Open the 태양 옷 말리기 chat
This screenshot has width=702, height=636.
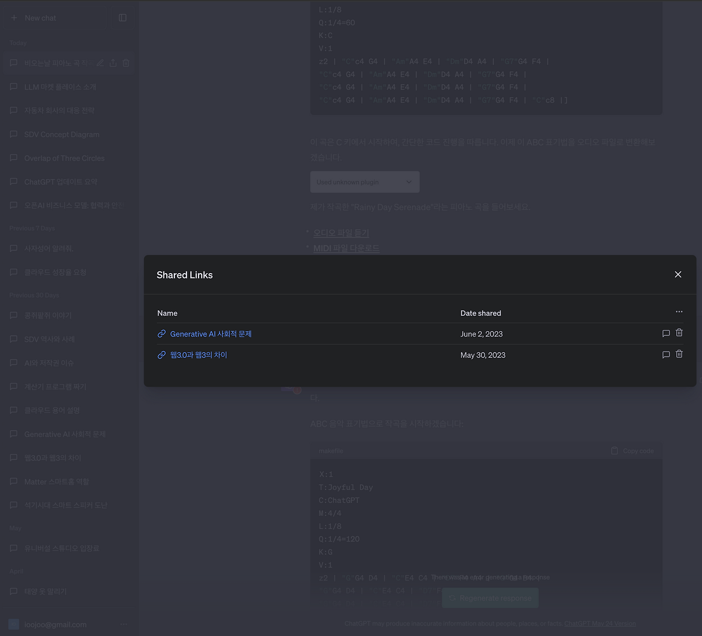coord(68,592)
